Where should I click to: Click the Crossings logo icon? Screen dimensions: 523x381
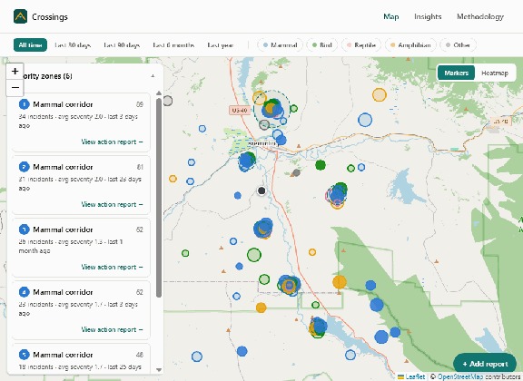20,16
